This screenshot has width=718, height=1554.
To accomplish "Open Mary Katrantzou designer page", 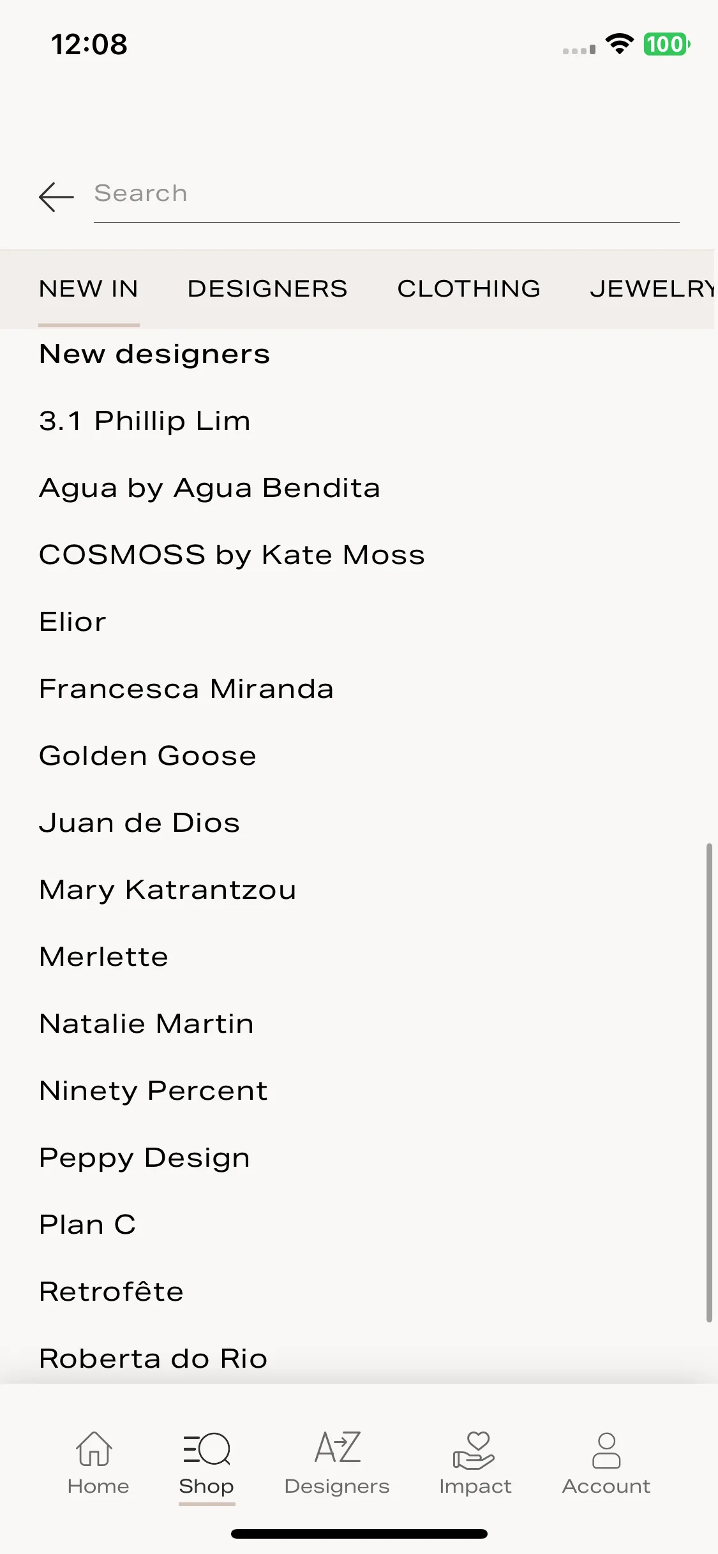I will (x=168, y=890).
